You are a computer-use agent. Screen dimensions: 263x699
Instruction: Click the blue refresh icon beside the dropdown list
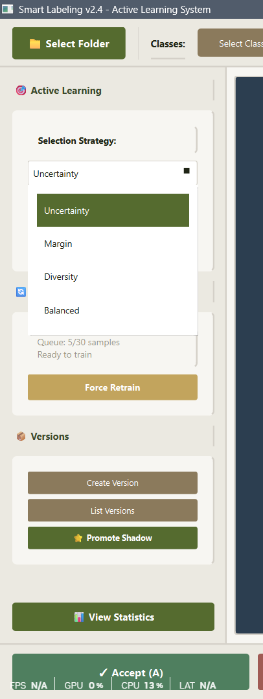(21, 292)
